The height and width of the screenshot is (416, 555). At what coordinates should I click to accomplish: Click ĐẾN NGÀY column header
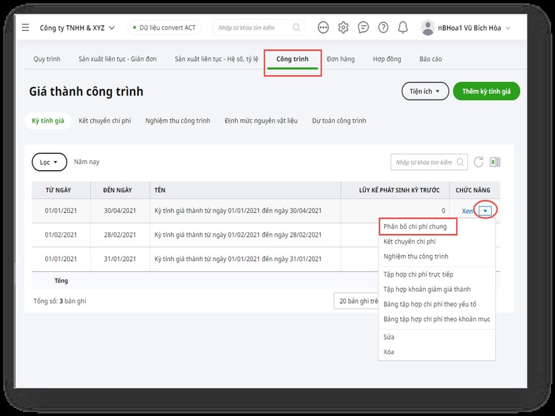[120, 190]
